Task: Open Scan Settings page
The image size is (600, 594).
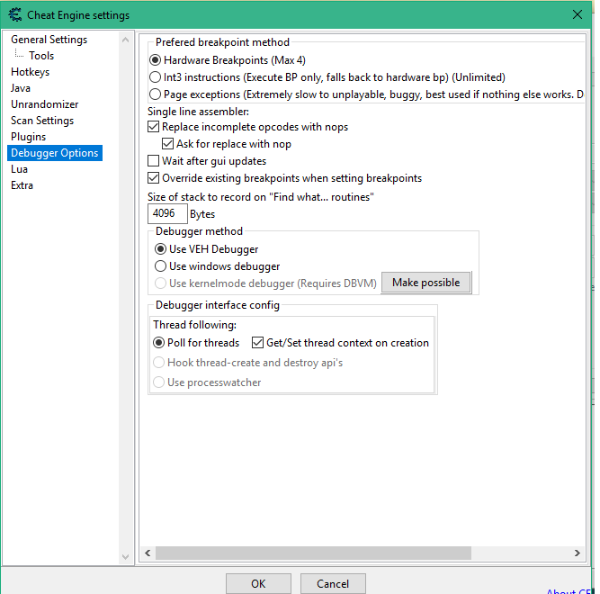Action: coord(42,121)
